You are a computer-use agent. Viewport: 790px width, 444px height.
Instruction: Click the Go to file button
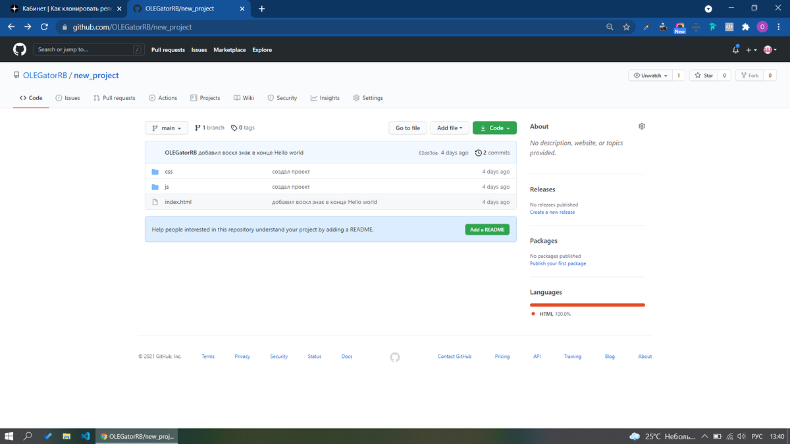408,128
